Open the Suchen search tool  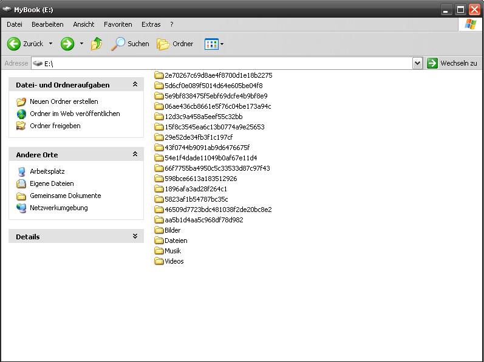point(130,44)
